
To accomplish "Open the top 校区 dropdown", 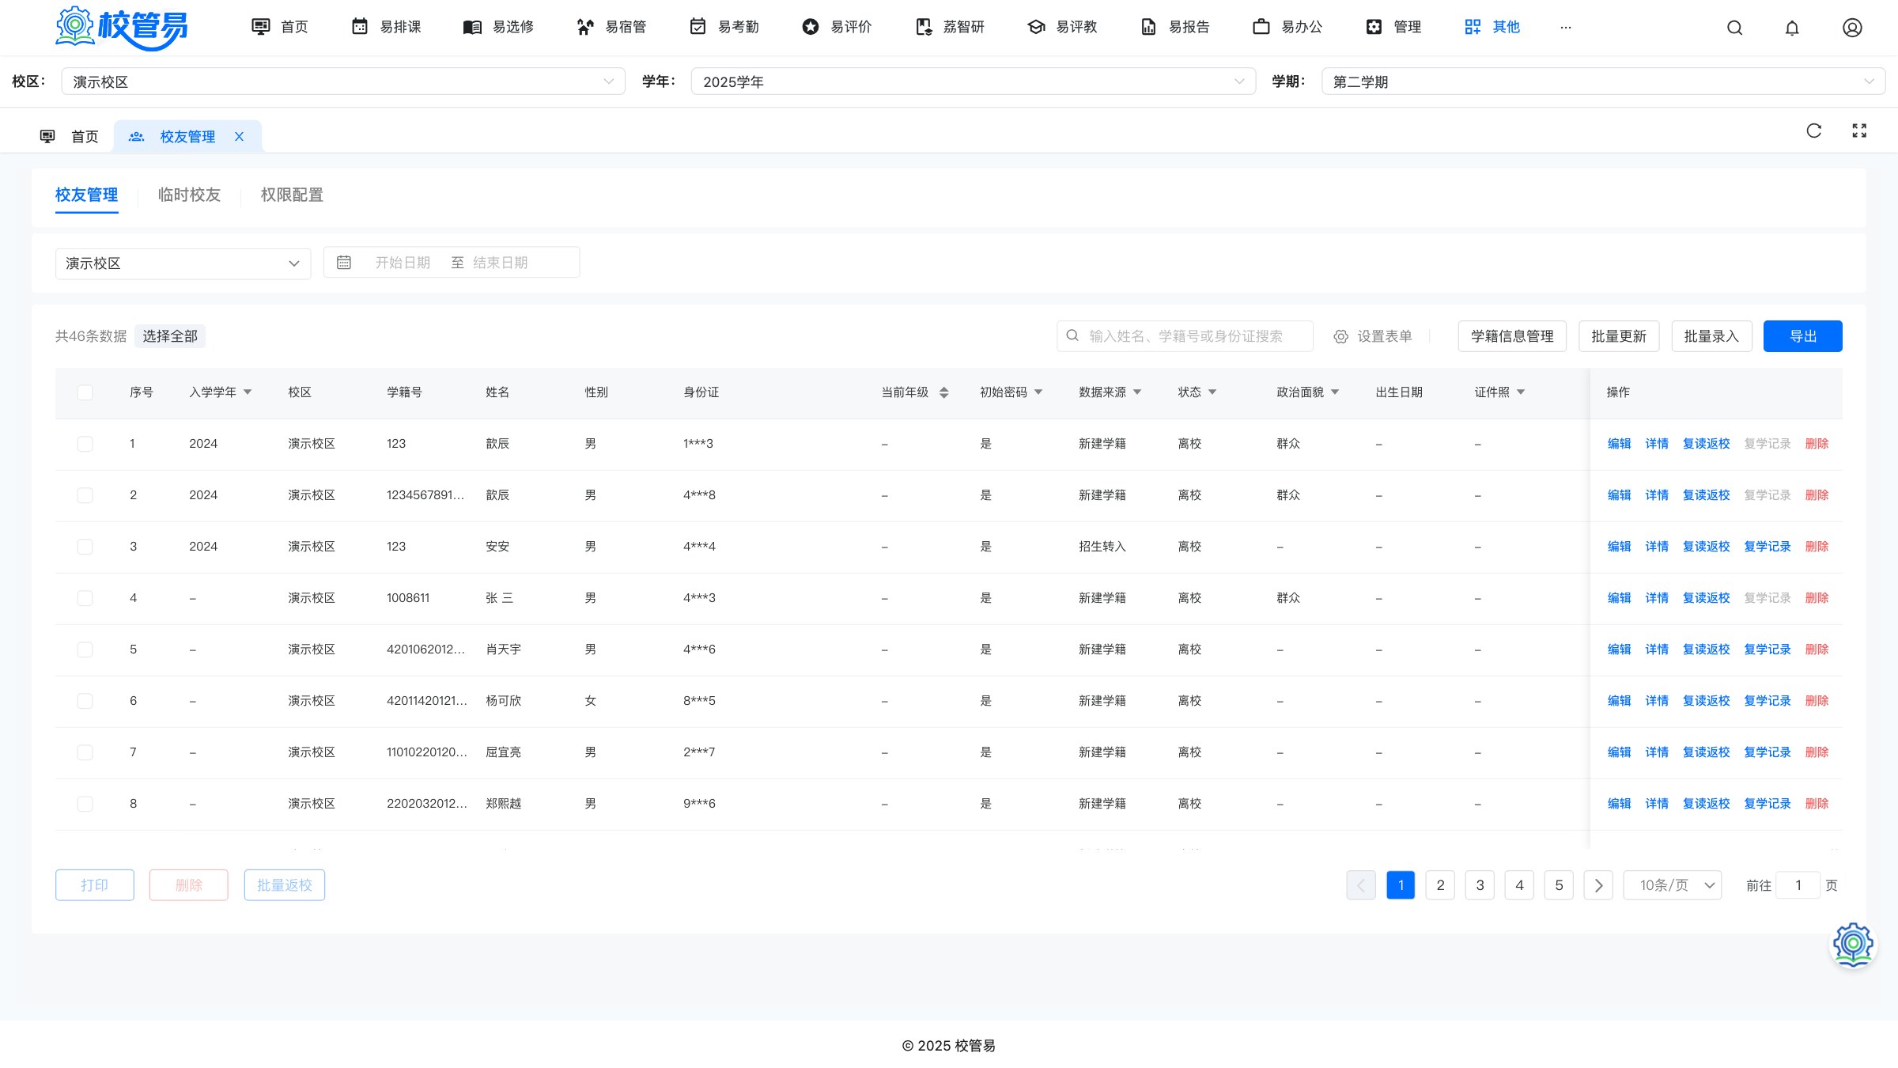I will click(343, 81).
